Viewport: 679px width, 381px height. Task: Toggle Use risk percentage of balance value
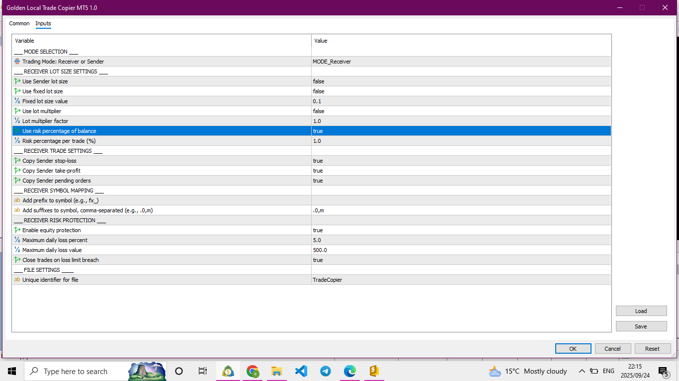point(461,131)
